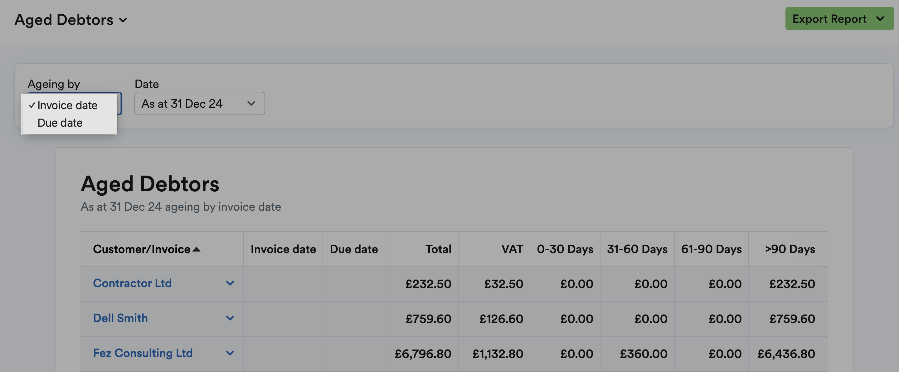Open the As at 31 Dec 24 date dropdown
Image resolution: width=899 pixels, height=372 pixels.
click(x=199, y=103)
